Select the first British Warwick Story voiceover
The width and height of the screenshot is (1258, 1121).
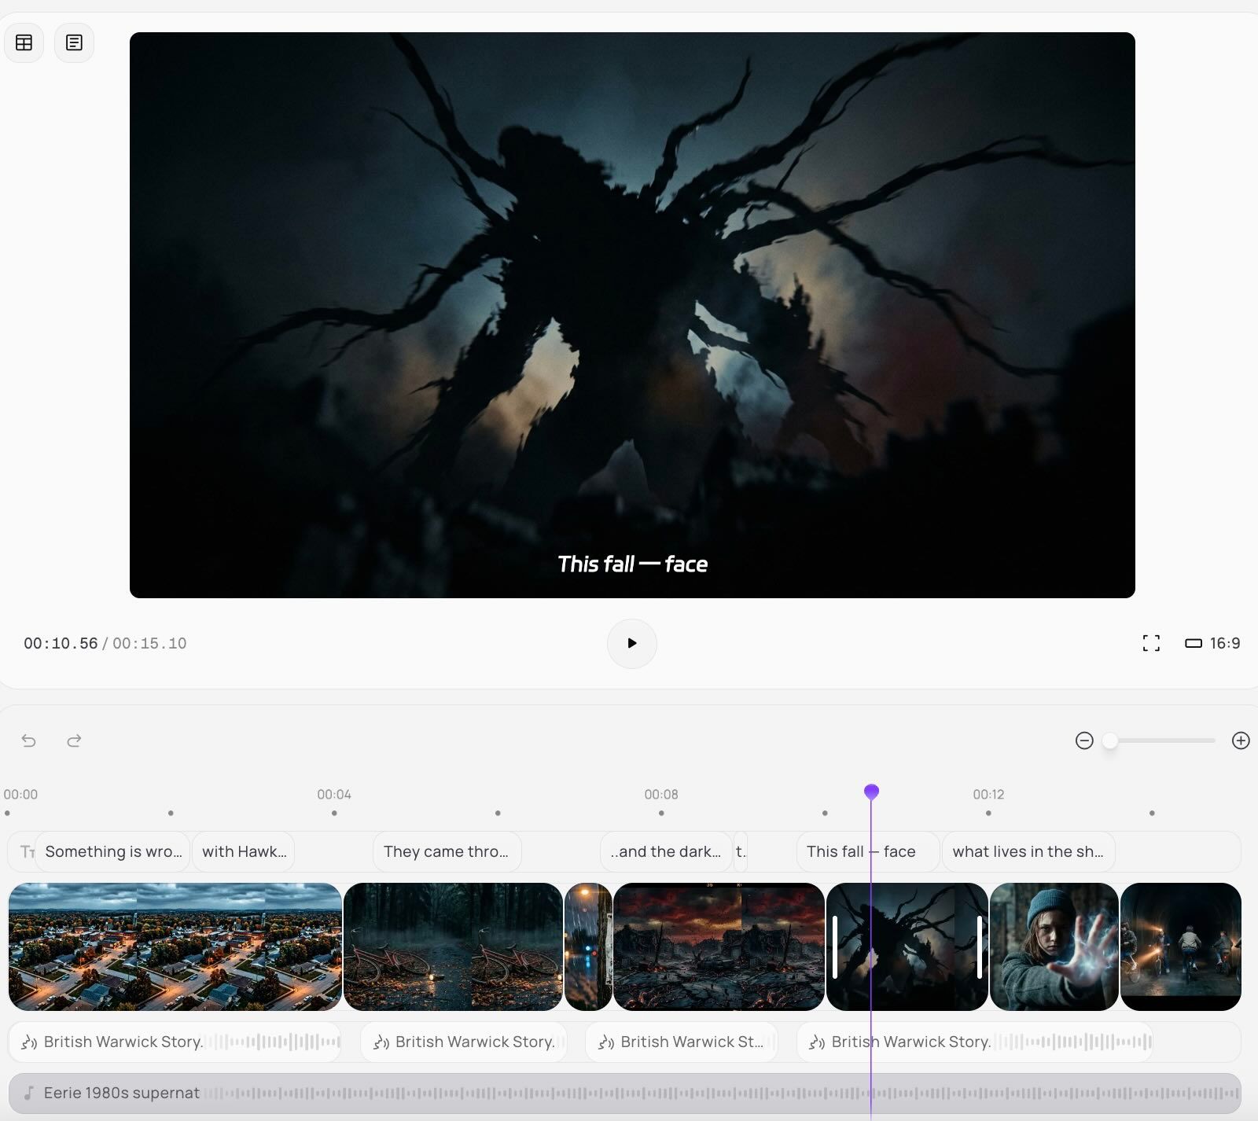pos(175,1042)
